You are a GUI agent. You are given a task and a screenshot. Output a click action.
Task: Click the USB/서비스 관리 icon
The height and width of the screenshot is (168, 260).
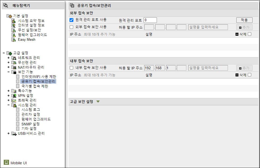pos(14,134)
